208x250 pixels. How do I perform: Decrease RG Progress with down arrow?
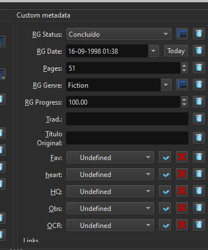point(184,105)
